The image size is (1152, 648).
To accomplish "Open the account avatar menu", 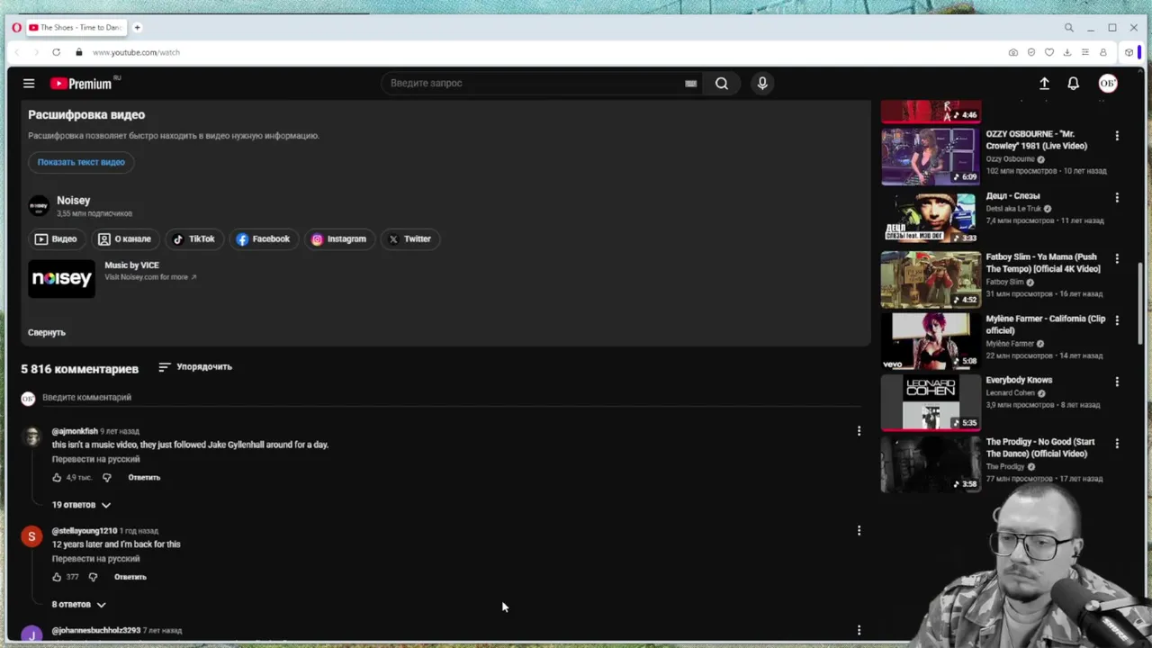I will click(1108, 84).
